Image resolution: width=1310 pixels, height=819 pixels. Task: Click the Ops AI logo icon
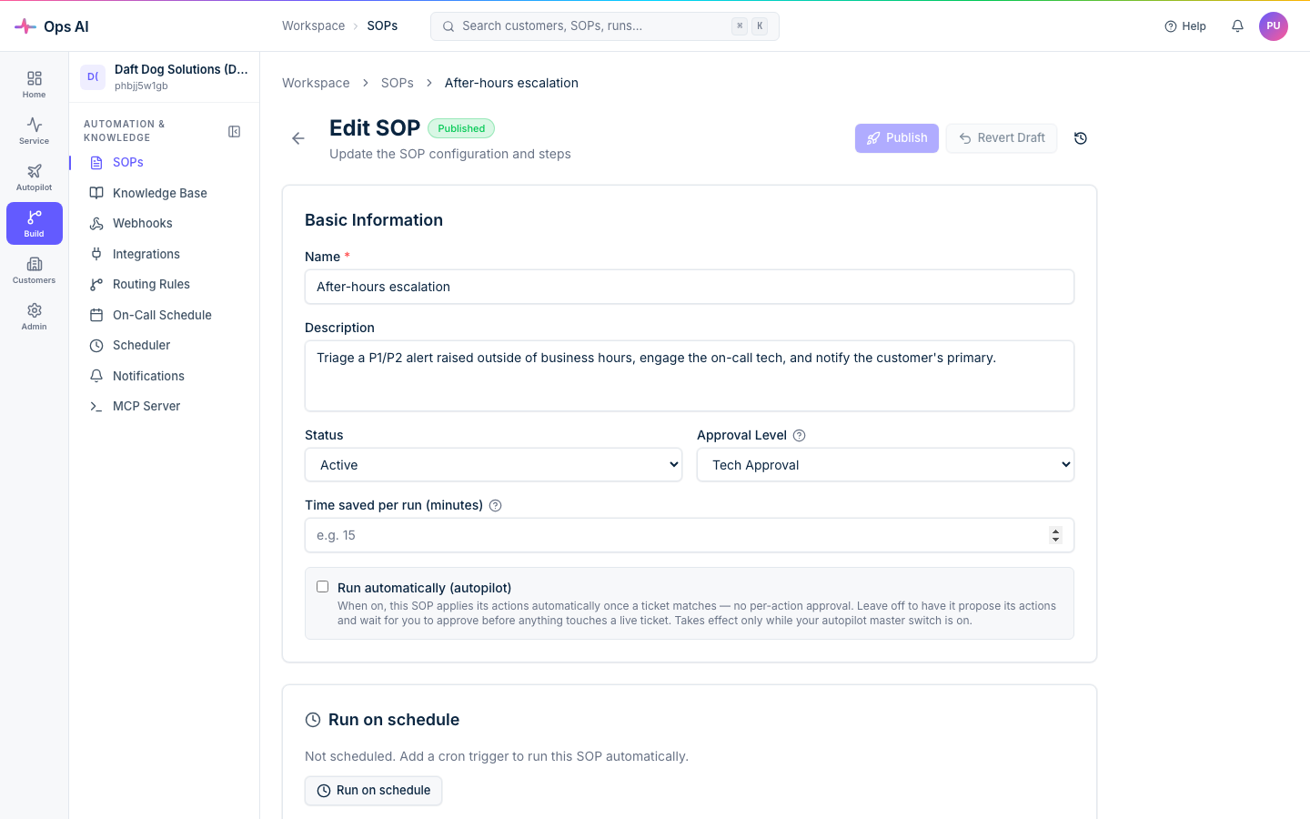point(25,26)
